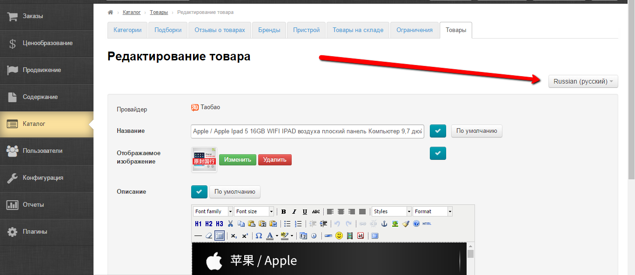Open the Russian (русский) language dropdown

click(x=583, y=81)
